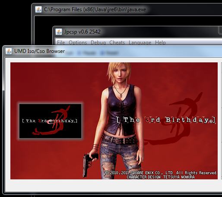Click the Java icon of java.exe console window
The image size is (222, 197).
38,9
